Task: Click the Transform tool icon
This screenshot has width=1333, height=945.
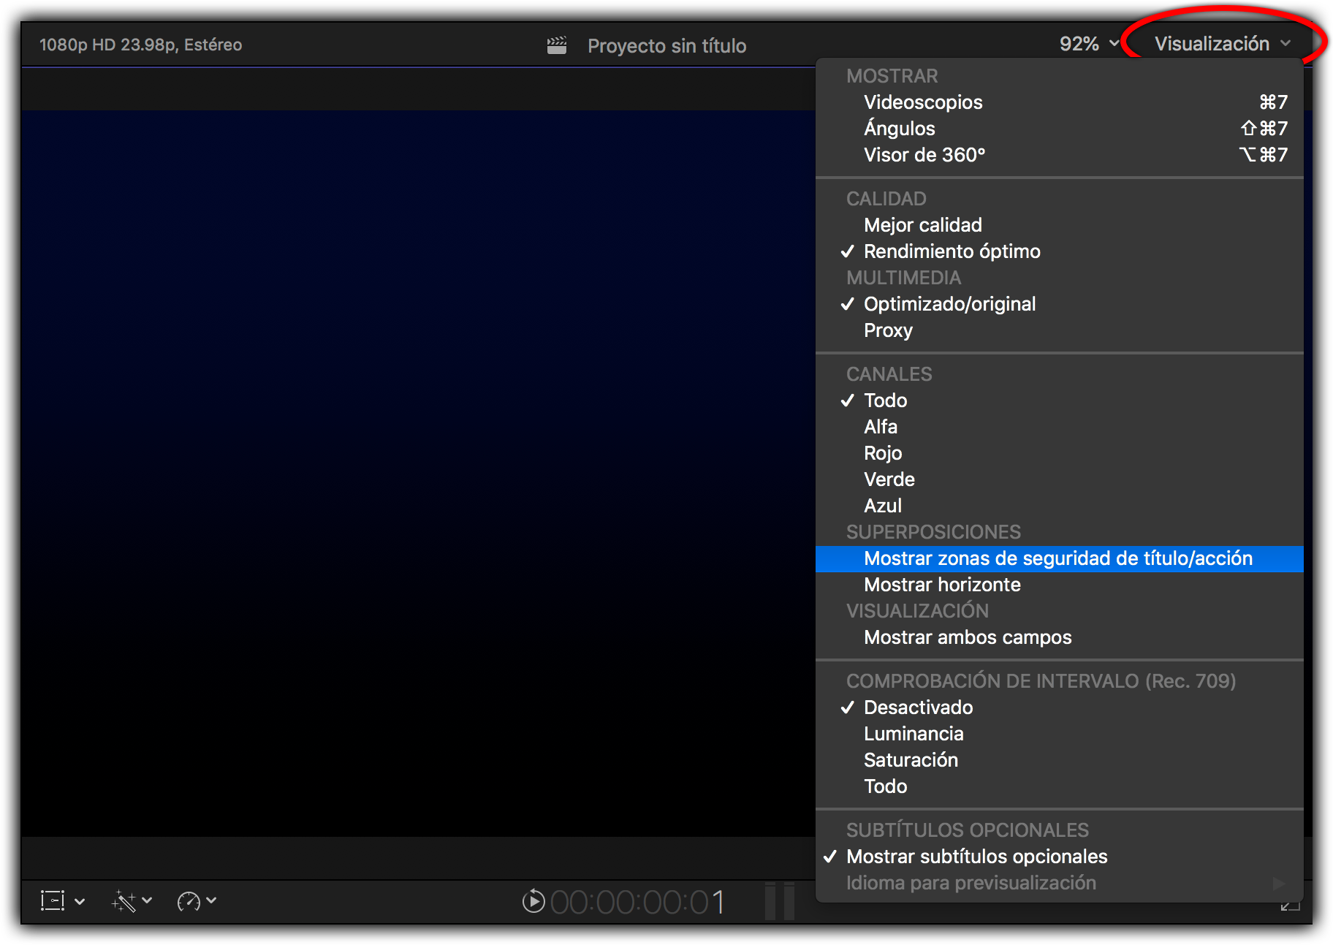Action: 53,900
